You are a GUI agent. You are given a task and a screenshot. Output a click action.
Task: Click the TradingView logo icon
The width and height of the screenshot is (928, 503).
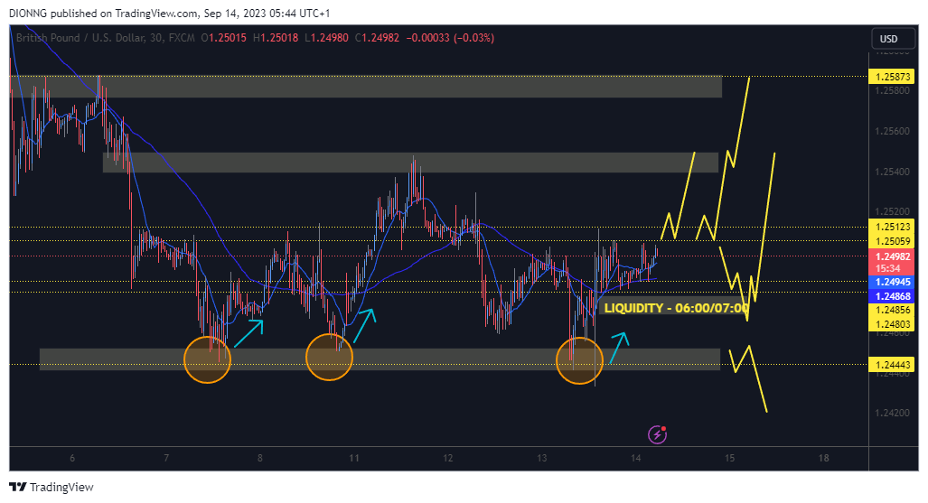[18, 487]
